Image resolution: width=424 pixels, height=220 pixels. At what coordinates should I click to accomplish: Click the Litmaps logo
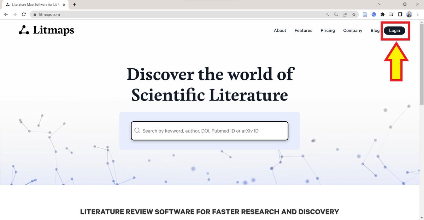[46, 30]
